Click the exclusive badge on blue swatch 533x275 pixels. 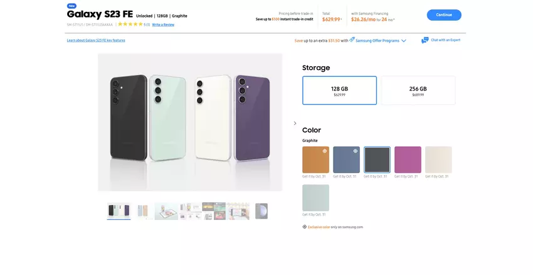click(x=356, y=151)
